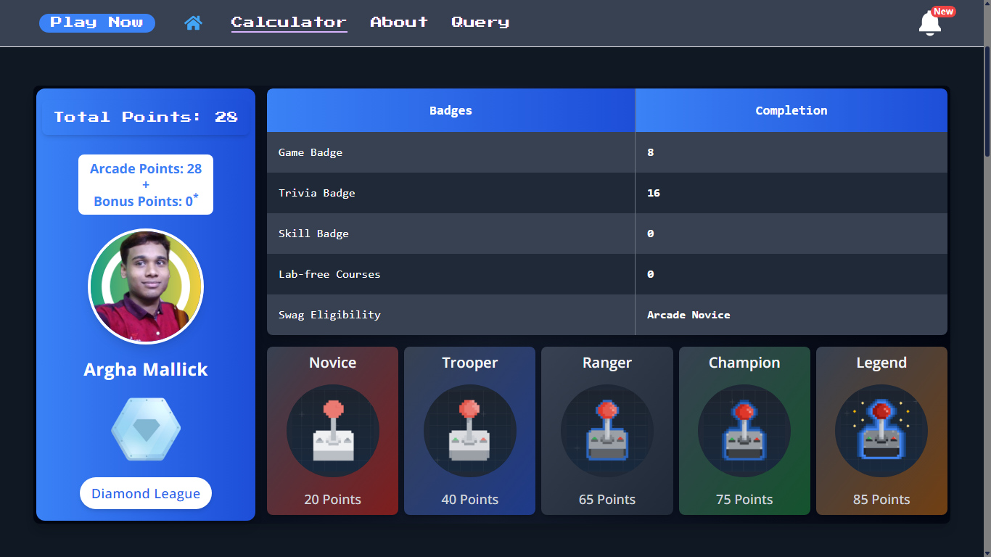This screenshot has width=991, height=557.
Task: Go to the Query section
Action: click(480, 22)
